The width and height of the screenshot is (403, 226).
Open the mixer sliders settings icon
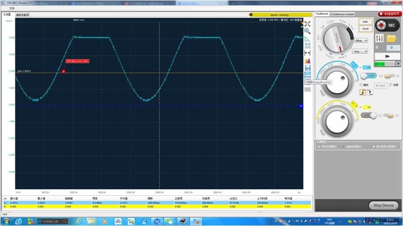(379, 38)
